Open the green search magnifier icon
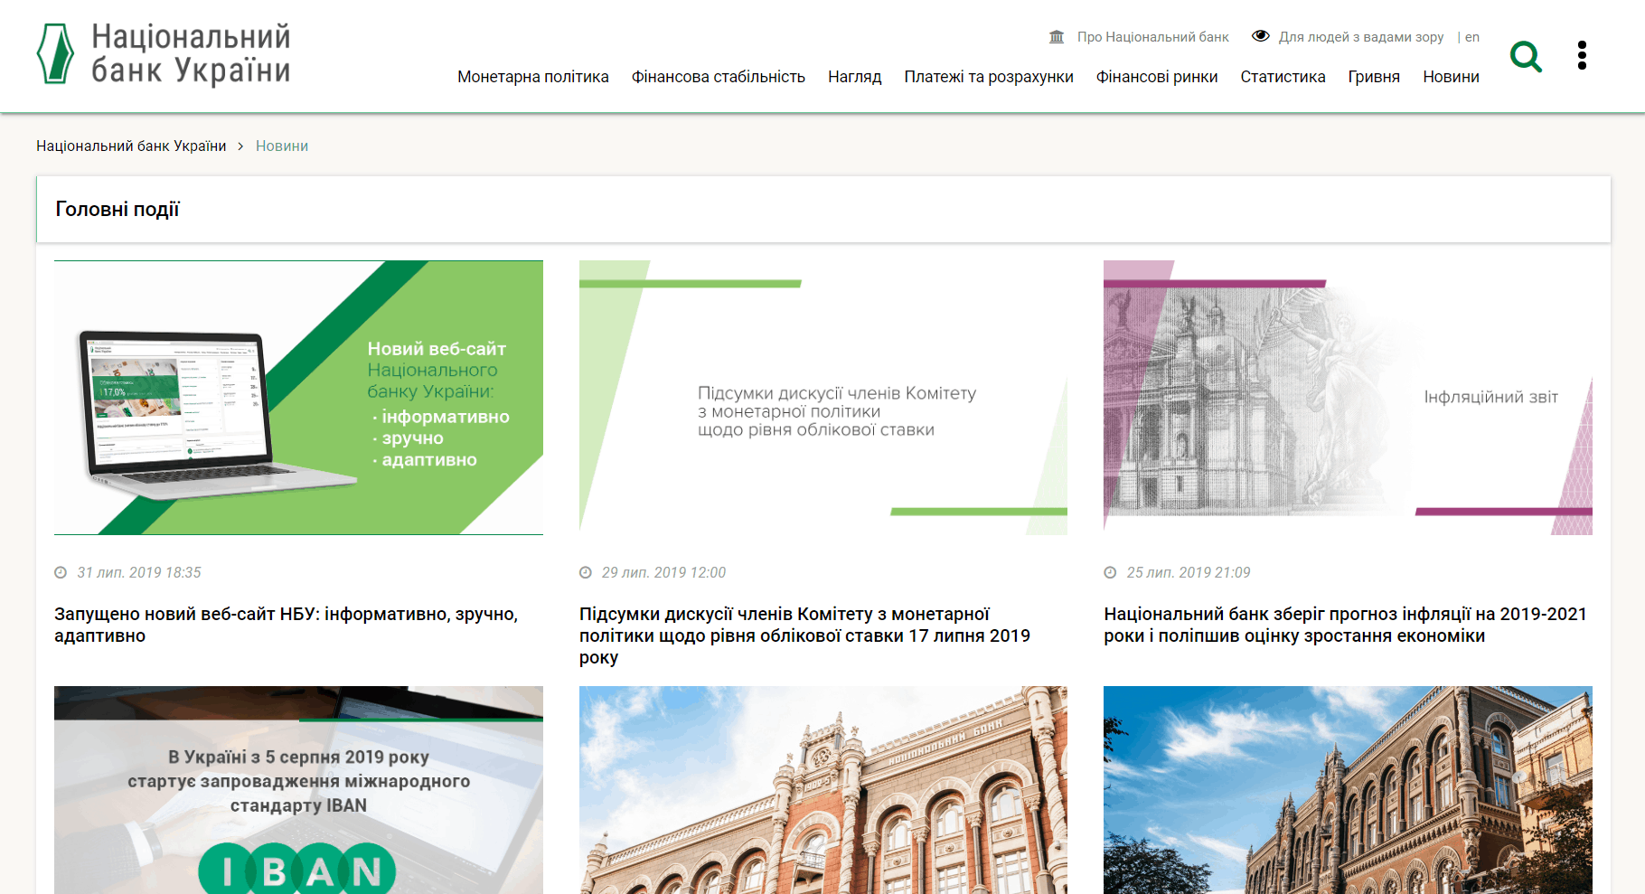Viewport: 1645px width, 894px height. pos(1526,57)
